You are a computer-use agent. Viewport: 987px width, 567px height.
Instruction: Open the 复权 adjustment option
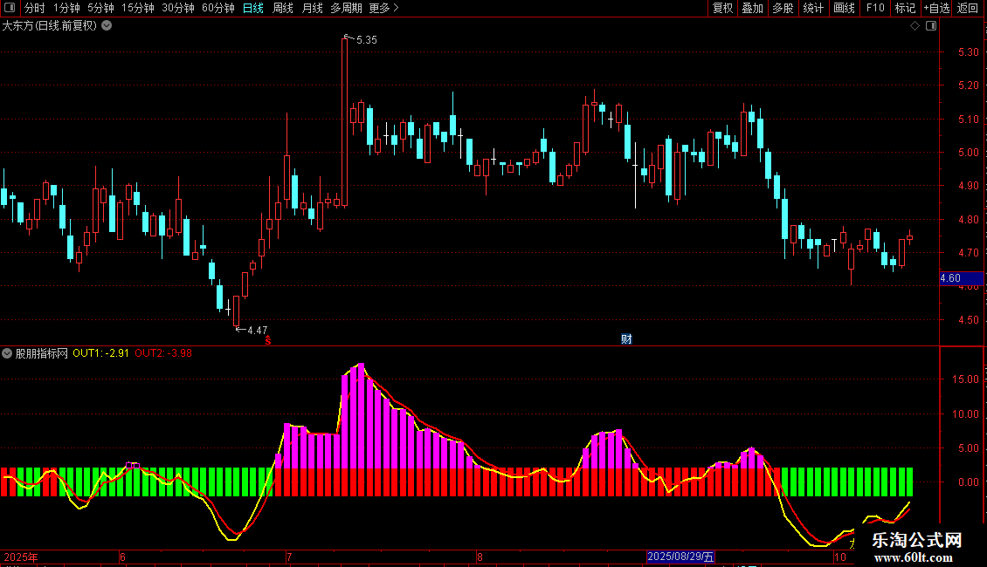pyautogui.click(x=722, y=8)
